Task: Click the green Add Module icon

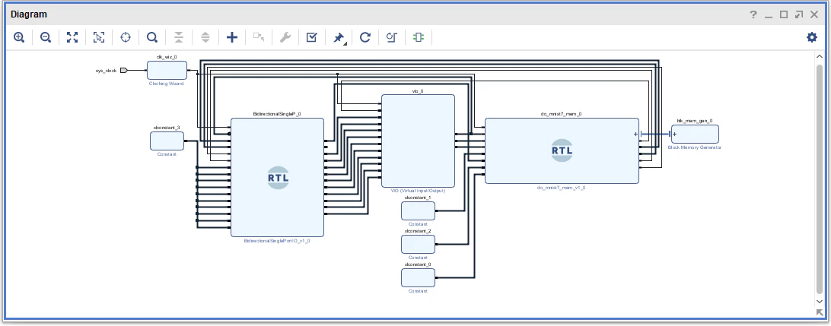Action: click(419, 37)
